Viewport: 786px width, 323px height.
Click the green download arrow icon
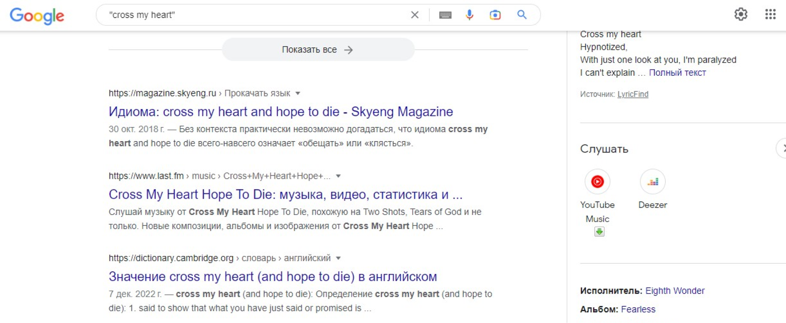[x=599, y=232]
